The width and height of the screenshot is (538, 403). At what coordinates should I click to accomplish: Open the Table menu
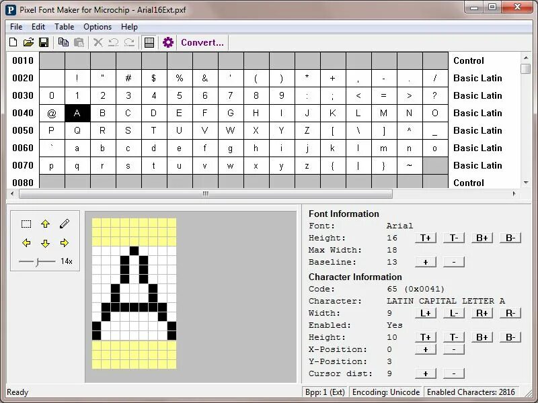pyautogui.click(x=64, y=27)
